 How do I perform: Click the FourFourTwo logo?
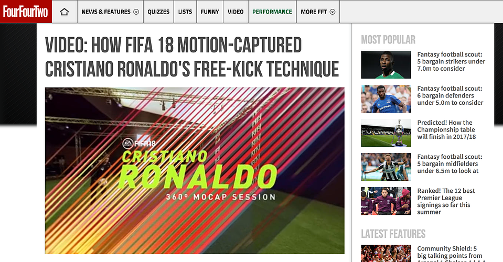[26, 12]
